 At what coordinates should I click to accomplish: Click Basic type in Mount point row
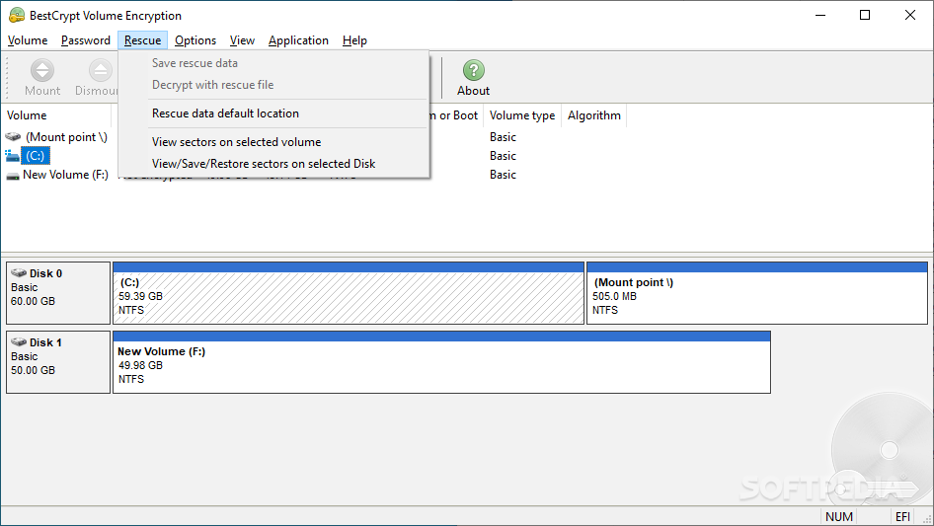point(503,137)
